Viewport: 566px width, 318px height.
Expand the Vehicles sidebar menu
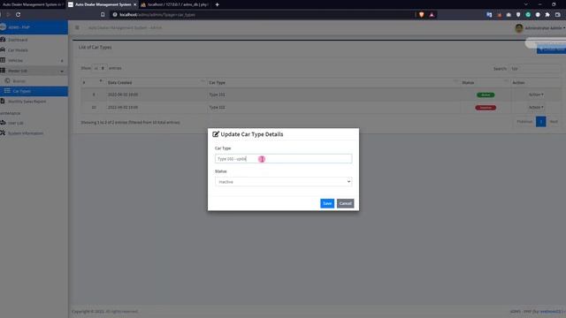(x=34, y=61)
